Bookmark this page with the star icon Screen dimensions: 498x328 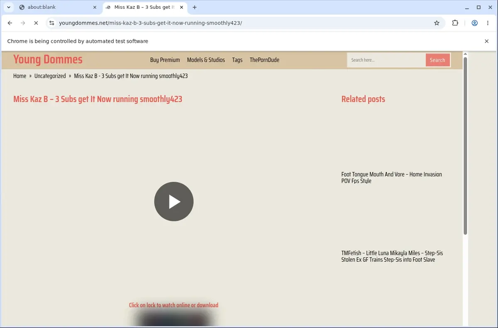pos(437,23)
